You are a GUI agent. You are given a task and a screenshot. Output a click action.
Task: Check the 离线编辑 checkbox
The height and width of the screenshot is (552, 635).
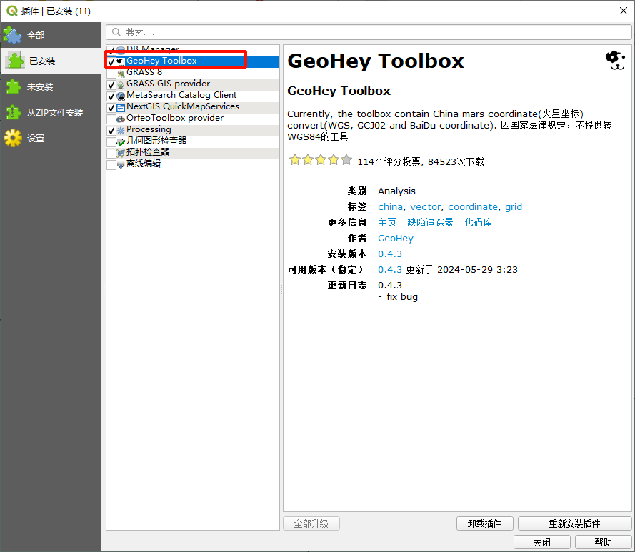point(111,165)
